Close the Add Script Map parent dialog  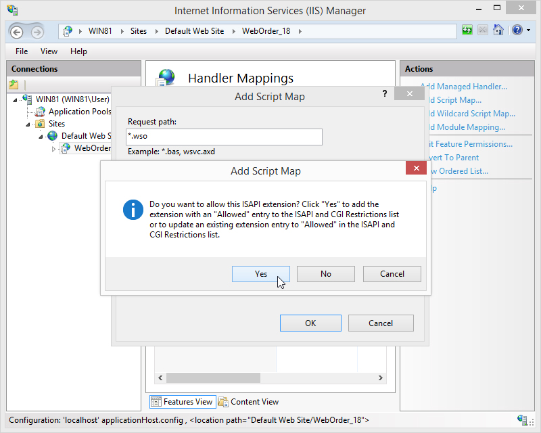(x=409, y=93)
